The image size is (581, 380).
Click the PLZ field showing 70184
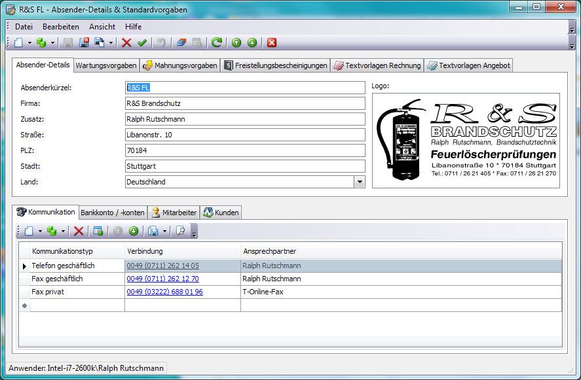point(245,150)
